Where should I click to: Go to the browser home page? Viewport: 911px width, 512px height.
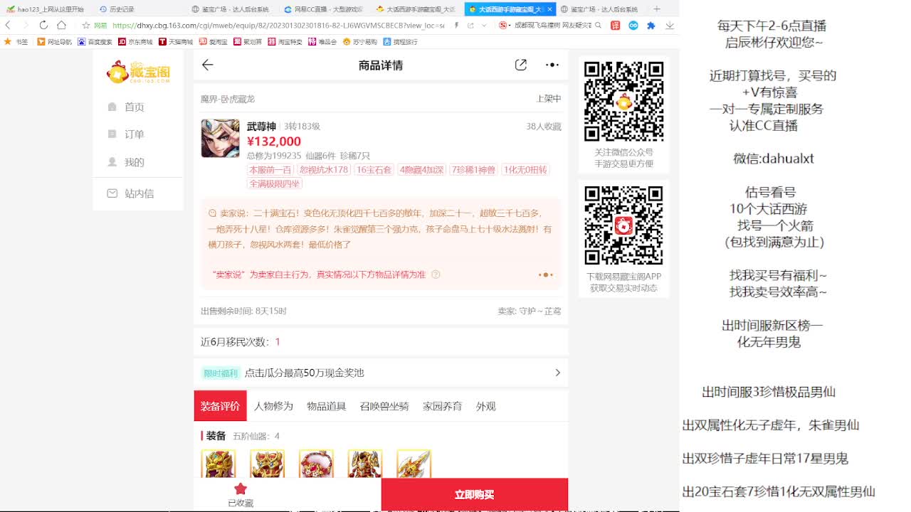coord(62,25)
